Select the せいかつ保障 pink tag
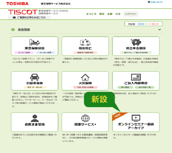Screen dimensions: 172x153 24,53
